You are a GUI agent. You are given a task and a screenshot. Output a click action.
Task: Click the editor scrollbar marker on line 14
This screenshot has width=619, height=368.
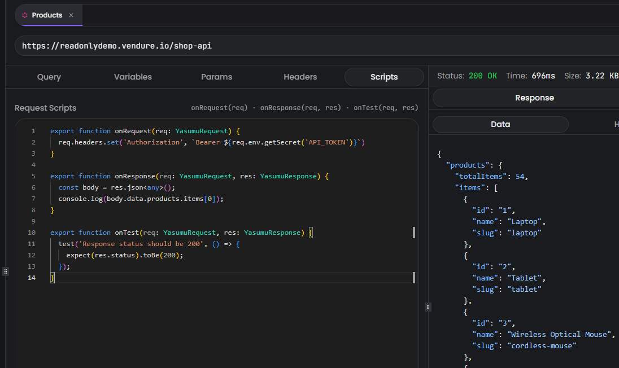pyautogui.click(x=414, y=278)
